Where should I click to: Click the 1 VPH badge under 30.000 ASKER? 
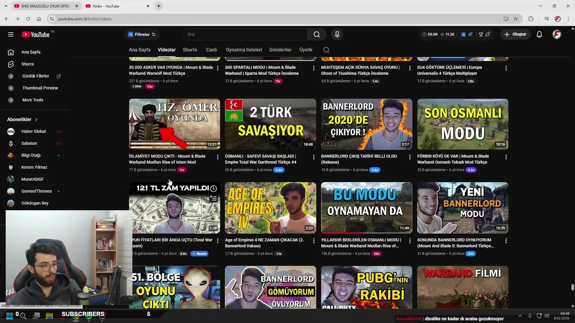137,87
